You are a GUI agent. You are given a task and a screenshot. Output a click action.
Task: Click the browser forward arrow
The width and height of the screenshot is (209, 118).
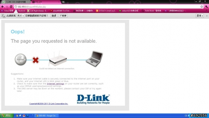point(7,7)
